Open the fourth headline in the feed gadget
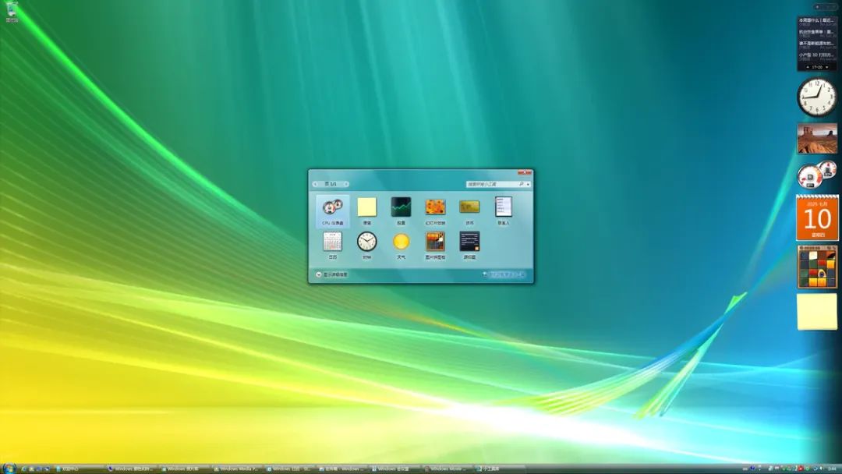The height and width of the screenshot is (474, 842). (x=817, y=55)
